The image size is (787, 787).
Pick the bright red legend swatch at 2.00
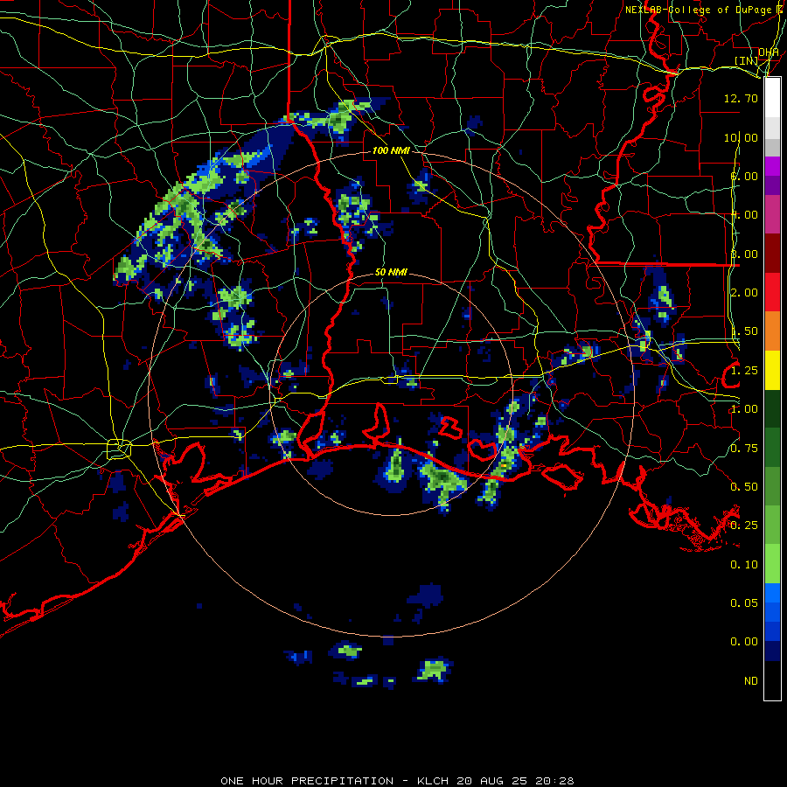click(772, 292)
